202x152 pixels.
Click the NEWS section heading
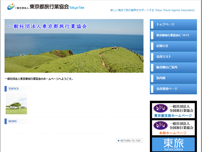click(x=13, y=121)
